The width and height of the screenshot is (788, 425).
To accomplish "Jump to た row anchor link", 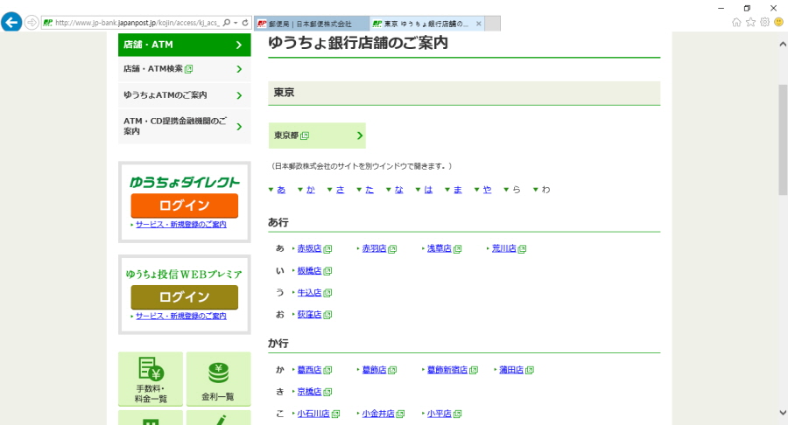I will [369, 190].
